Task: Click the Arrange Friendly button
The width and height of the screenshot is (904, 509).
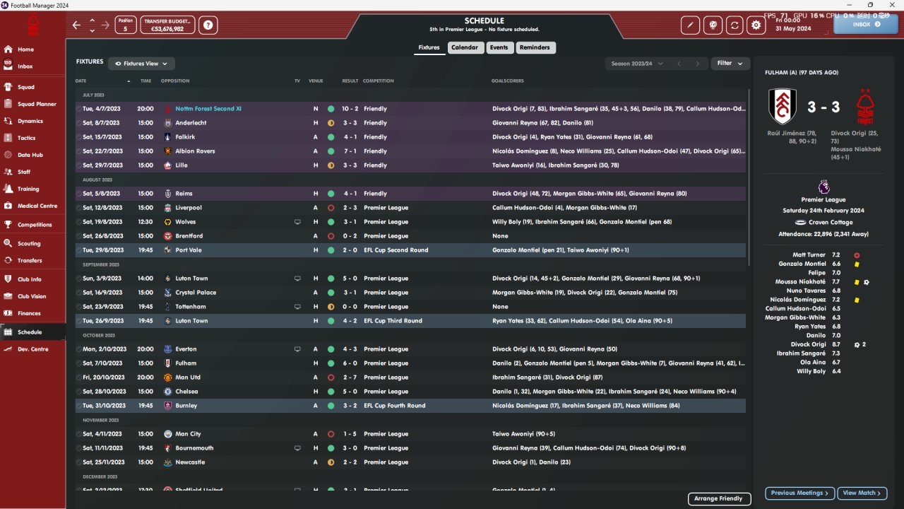Action: pos(718,498)
